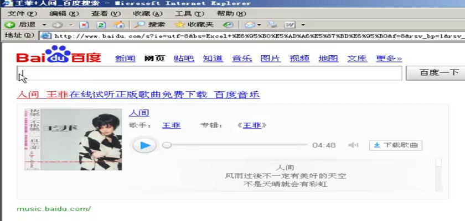Expand the 更多» link
Screen dimensions: 465x221
tap(389, 59)
